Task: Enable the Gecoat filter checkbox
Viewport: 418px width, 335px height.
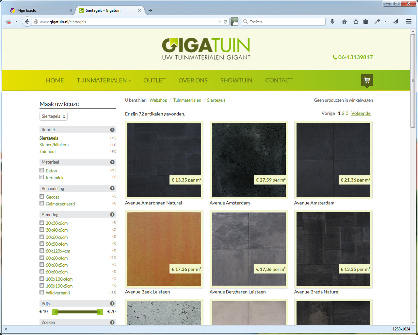Action: pyautogui.click(x=41, y=196)
